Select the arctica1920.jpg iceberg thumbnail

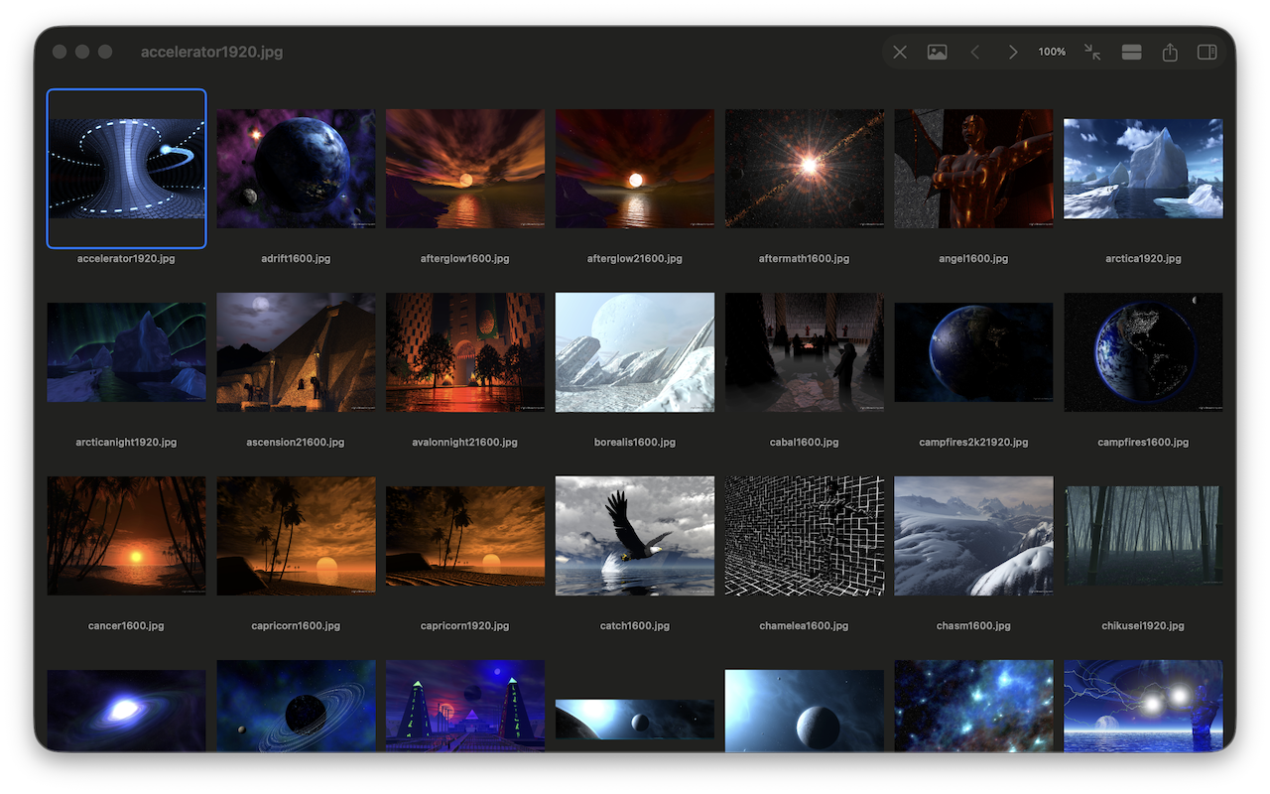(1143, 169)
